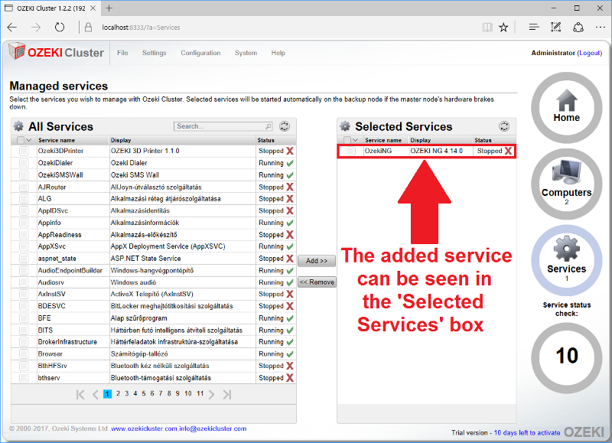Open the www.ozekicluster.com link
Viewport: 612px width, 443px height.
tap(145, 428)
